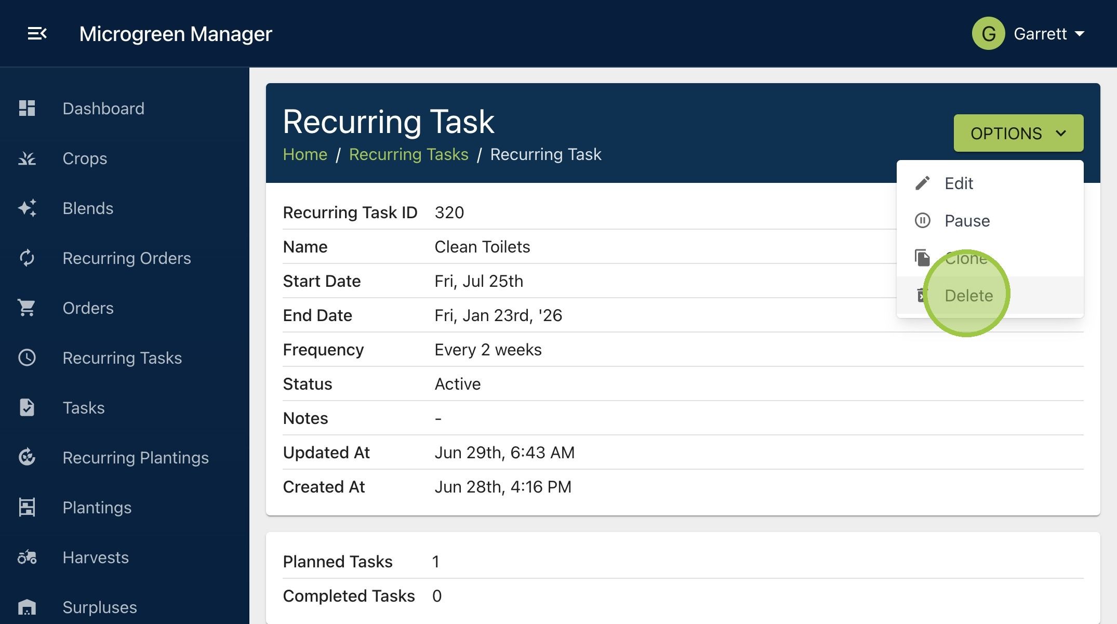Open Dashboard in the sidebar
This screenshot has width=1117, height=624.
coord(125,108)
